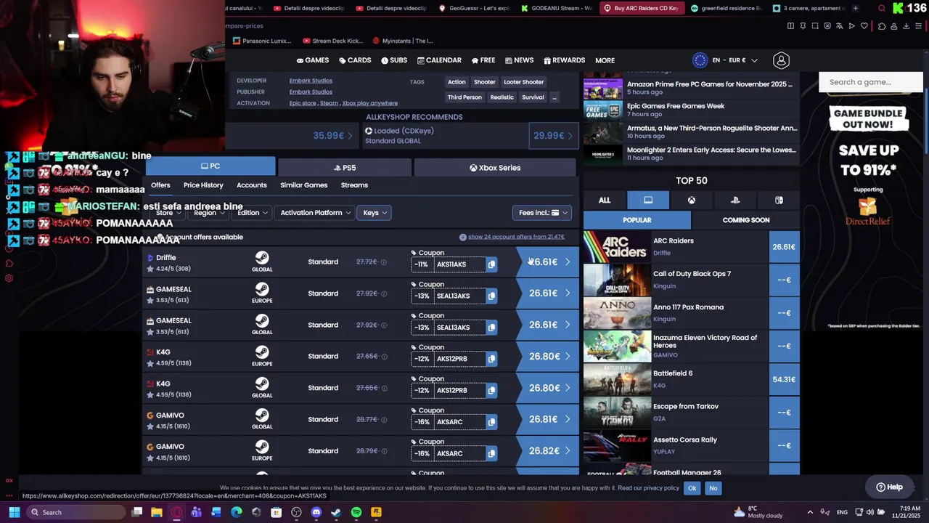This screenshot has width=929, height=523.
Task: Copy SEAL13AKS coupon in Gameseal Europe row
Action: pyautogui.click(x=491, y=296)
